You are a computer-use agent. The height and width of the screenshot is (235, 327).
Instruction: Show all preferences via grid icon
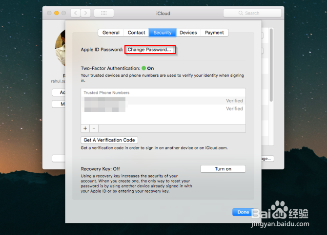coord(104,13)
